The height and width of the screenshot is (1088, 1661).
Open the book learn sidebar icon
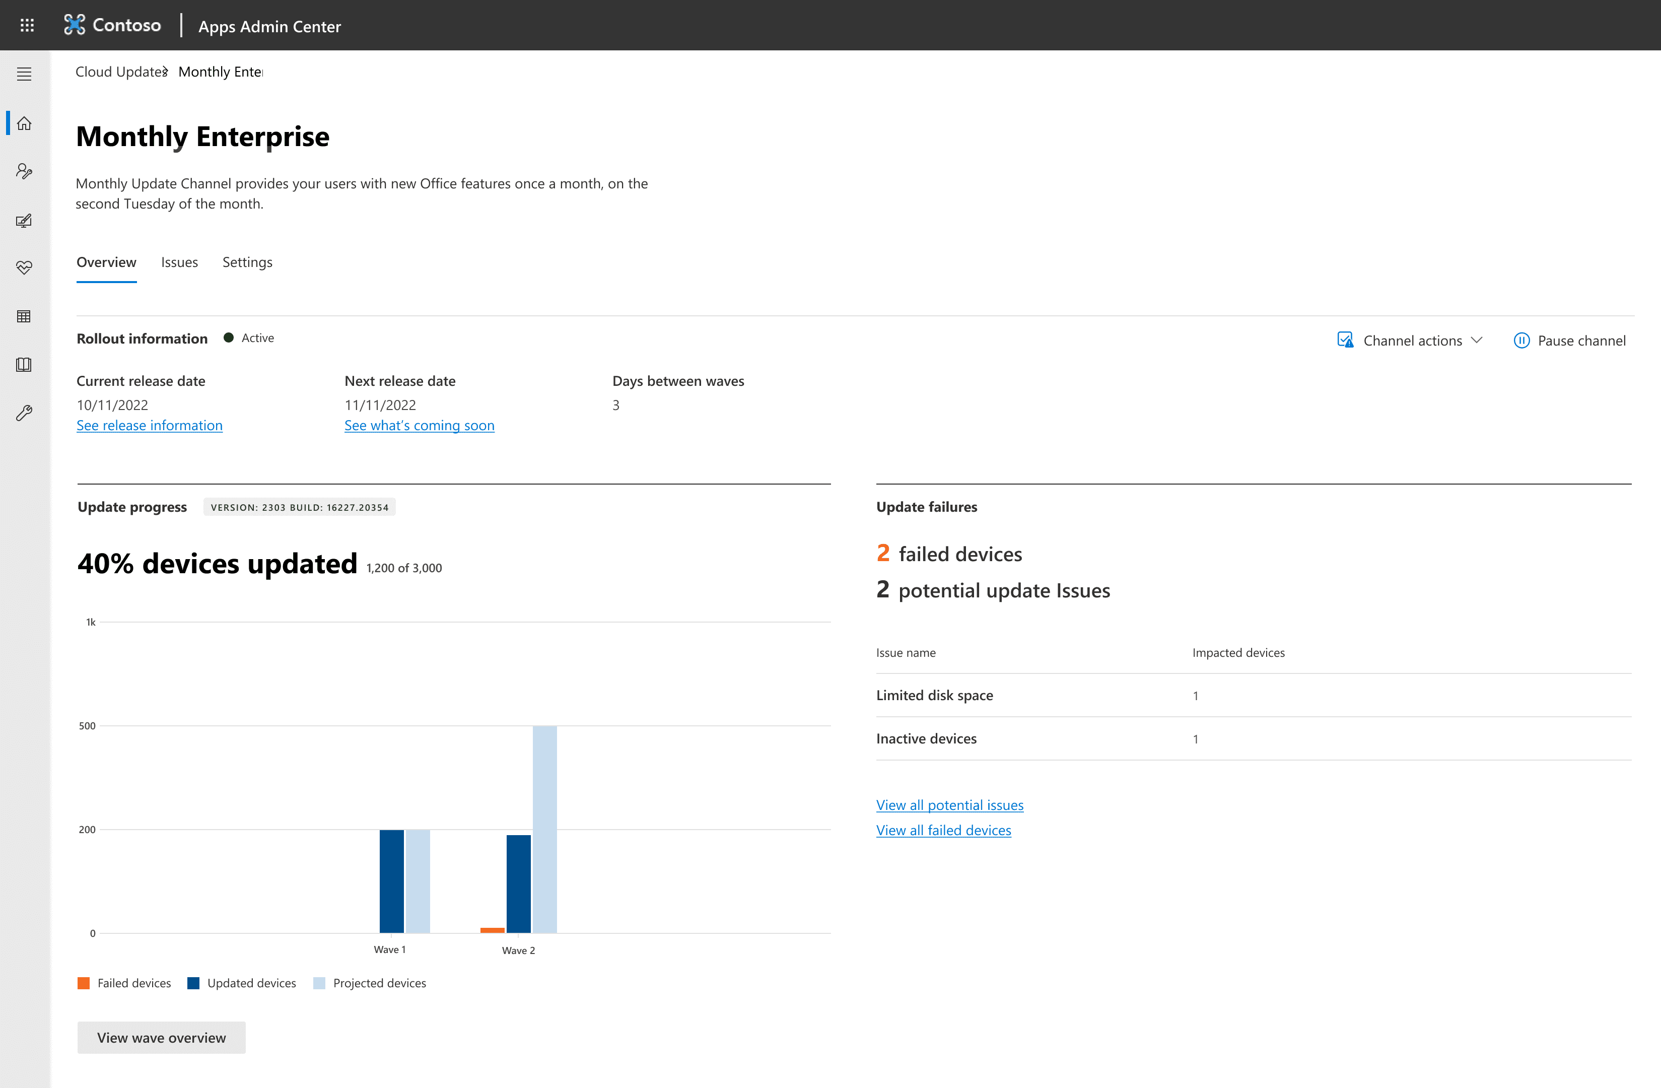tap(24, 365)
